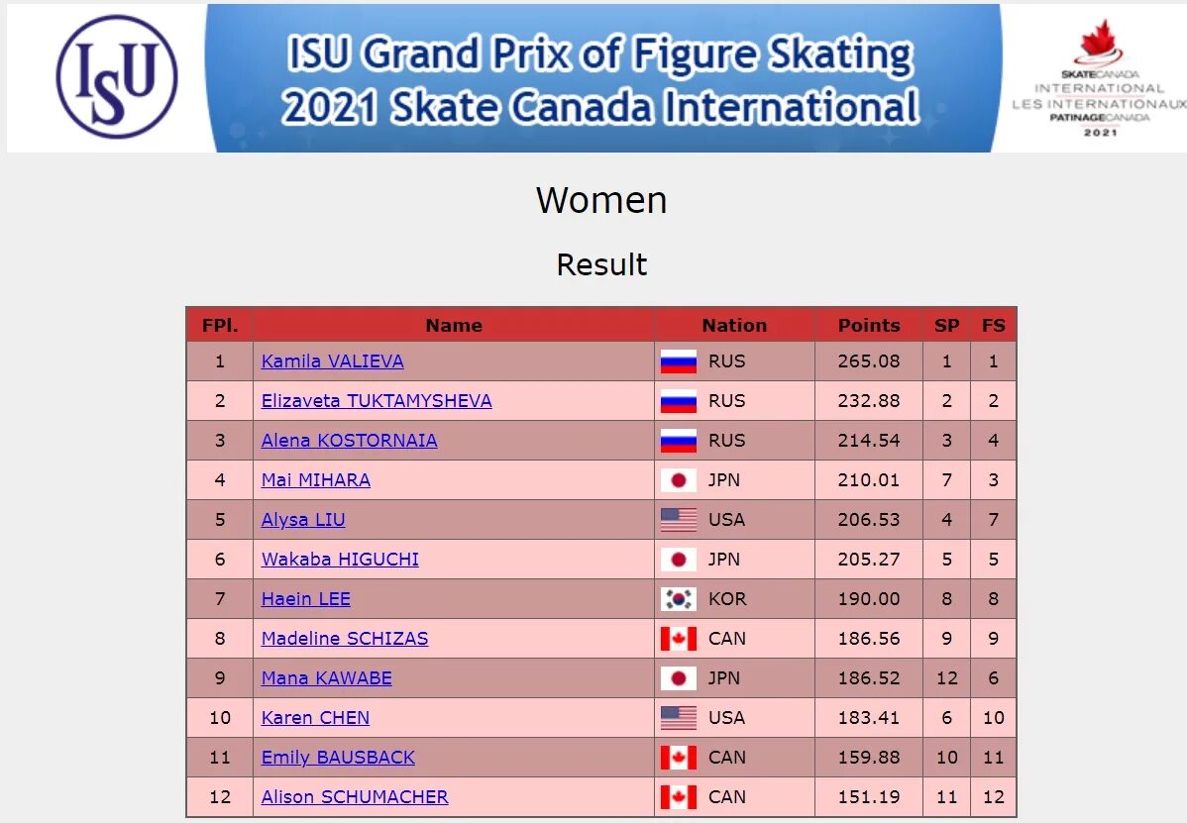Open the Elizaveta TUKTAMYSHEVA link
The image size is (1187, 823).
377,401
